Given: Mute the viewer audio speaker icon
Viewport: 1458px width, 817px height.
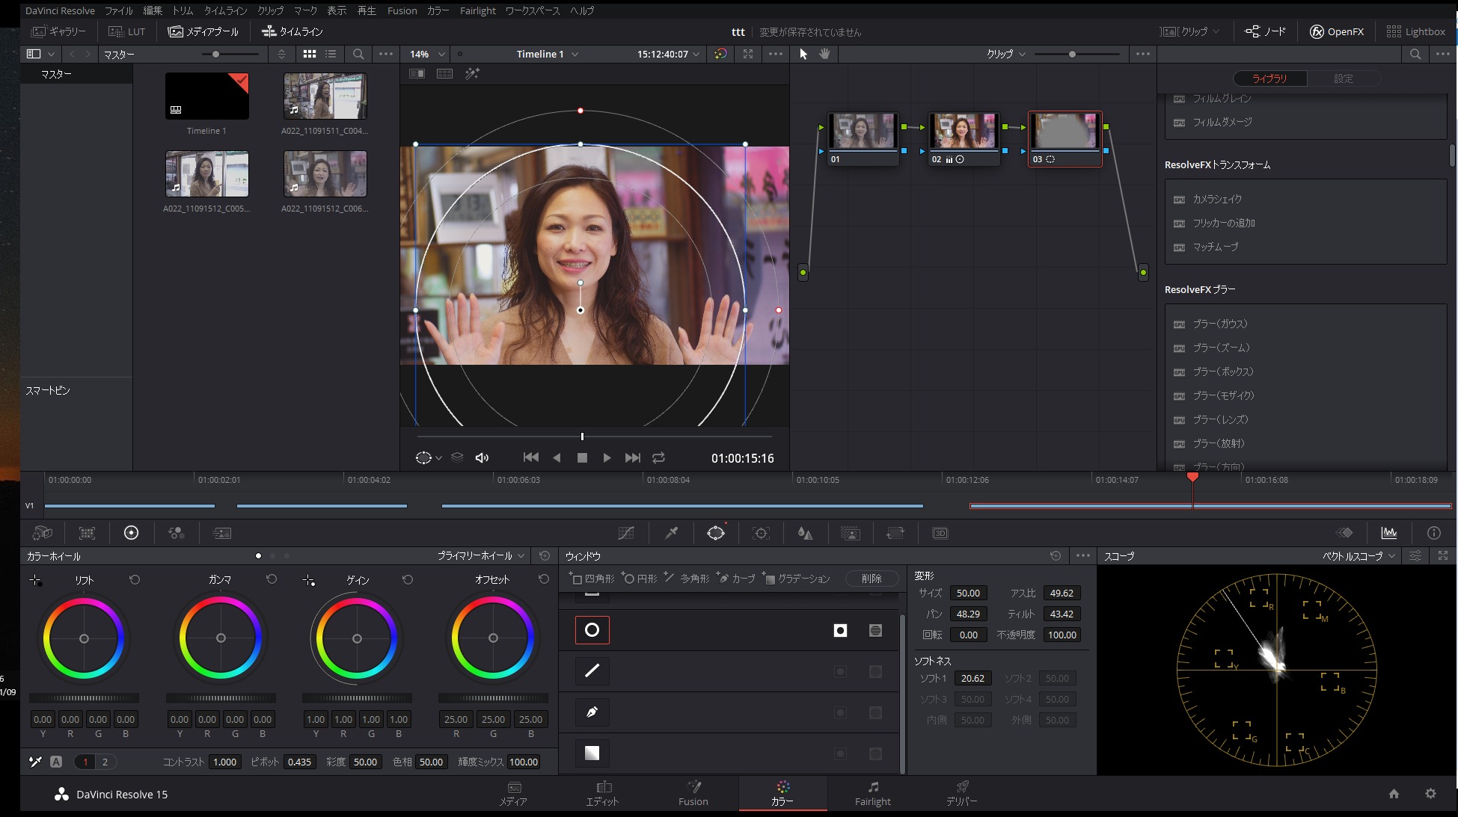Looking at the screenshot, I should (x=482, y=457).
